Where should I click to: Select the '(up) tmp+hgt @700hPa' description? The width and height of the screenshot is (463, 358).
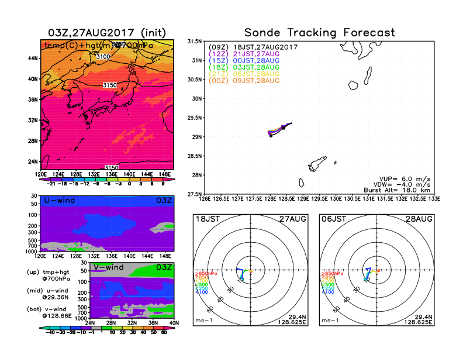[48, 276]
